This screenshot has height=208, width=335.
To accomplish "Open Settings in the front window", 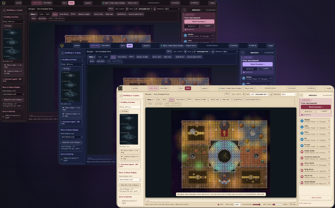I will click(311, 88).
